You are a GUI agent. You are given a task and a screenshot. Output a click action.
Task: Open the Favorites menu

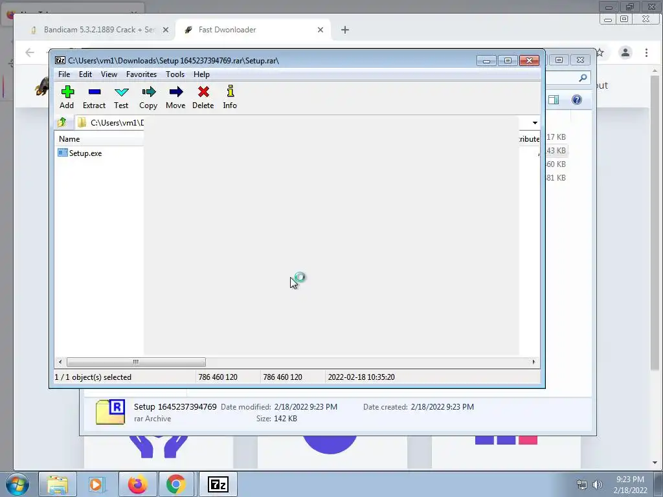pyautogui.click(x=141, y=74)
